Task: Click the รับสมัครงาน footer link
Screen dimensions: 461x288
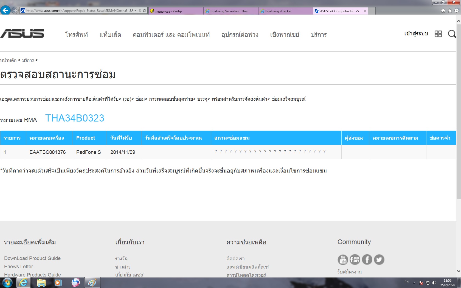Action: [350, 272]
